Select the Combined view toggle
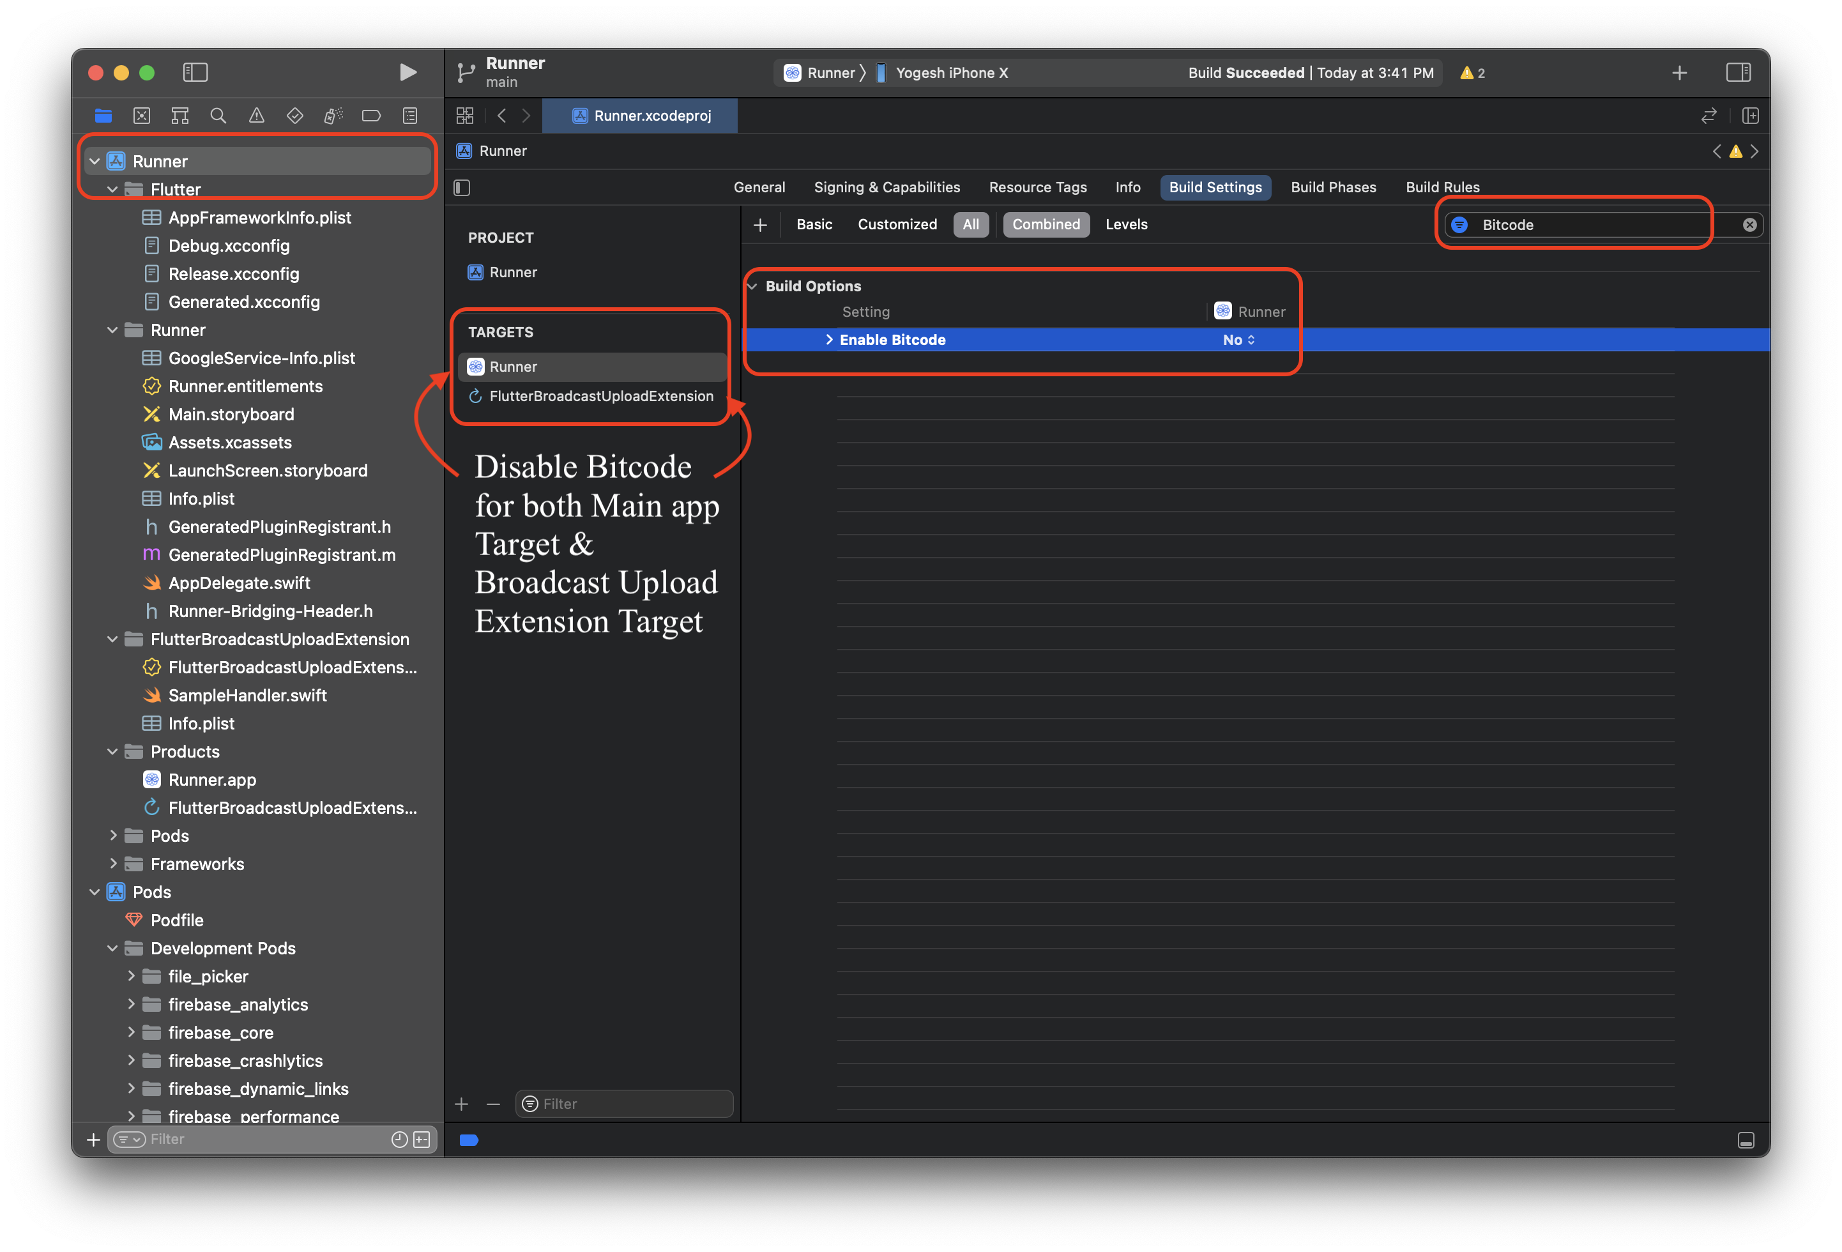Image resolution: width=1842 pixels, height=1252 pixels. (1046, 224)
